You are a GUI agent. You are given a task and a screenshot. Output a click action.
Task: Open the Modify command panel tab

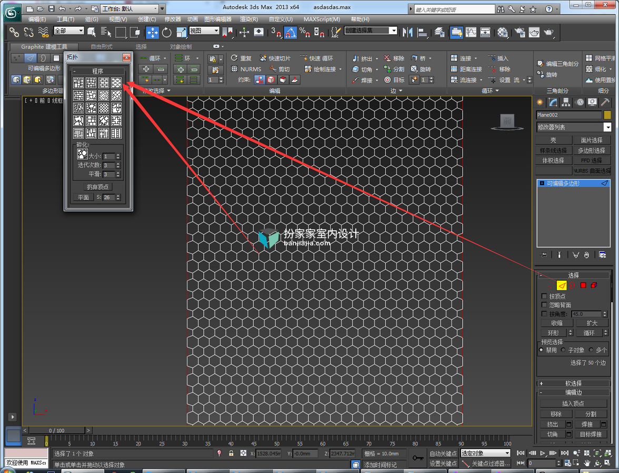[x=553, y=102]
